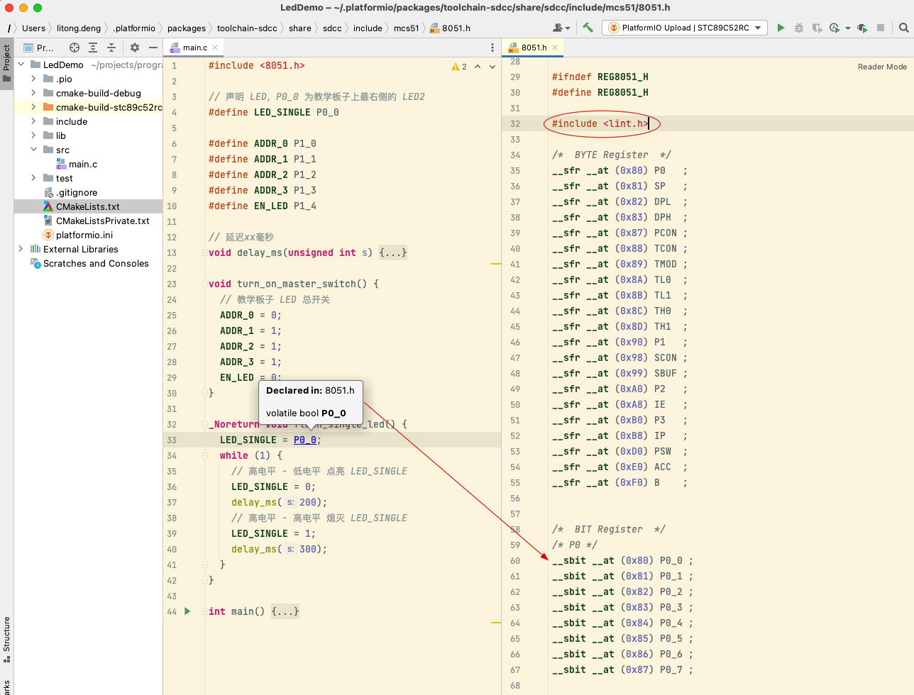Expand all in Project panel
Screen dimensions: 914x695
[93, 48]
